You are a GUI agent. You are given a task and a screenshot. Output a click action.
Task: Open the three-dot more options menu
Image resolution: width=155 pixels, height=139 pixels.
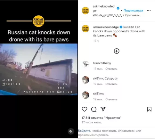149,10
